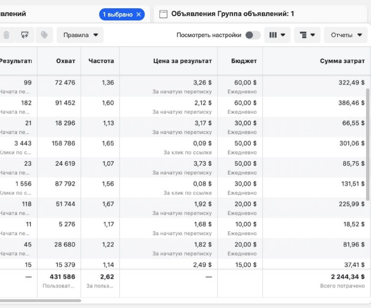The image size is (371, 308).
Task: Click the frequency value "1,67"
Action: pos(108,204)
